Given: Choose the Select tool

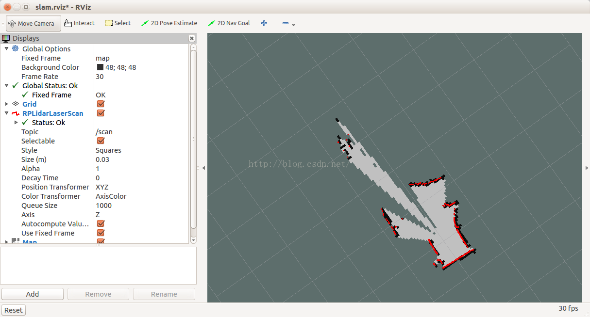Looking at the screenshot, I should [118, 23].
